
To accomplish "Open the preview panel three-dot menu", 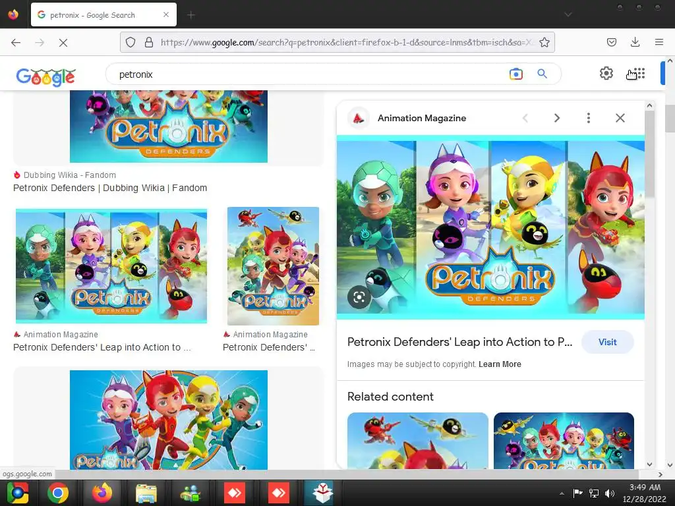I will [589, 118].
